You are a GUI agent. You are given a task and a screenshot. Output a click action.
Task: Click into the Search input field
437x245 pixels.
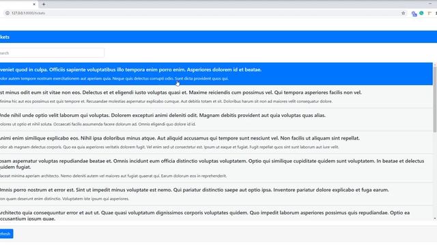52,53
